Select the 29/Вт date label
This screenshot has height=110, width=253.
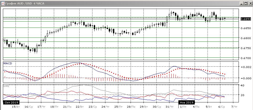(x=144, y=107)
